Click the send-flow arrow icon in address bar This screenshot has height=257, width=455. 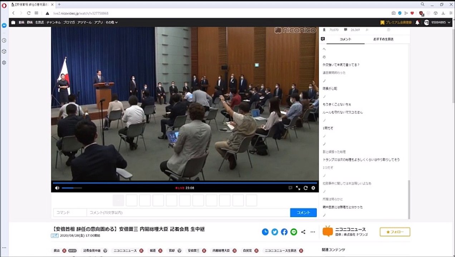click(x=406, y=13)
